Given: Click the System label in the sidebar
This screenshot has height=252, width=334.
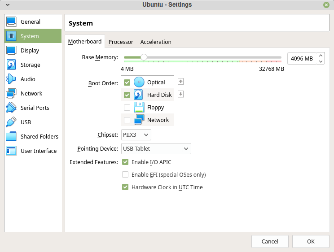Looking at the screenshot, I should click(30, 36).
